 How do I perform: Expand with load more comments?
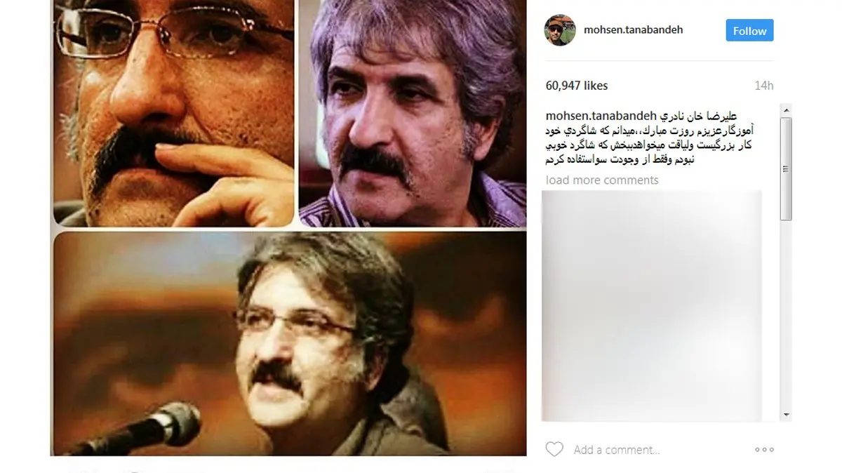602,180
